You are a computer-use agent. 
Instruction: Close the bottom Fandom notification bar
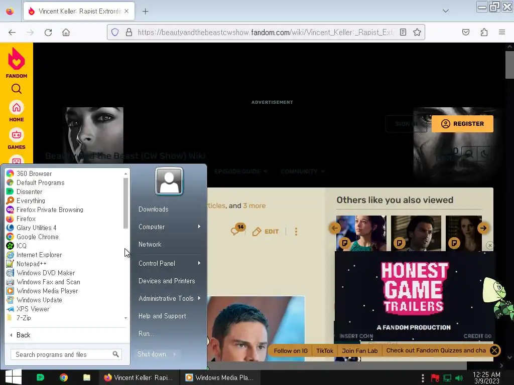pos(494,350)
